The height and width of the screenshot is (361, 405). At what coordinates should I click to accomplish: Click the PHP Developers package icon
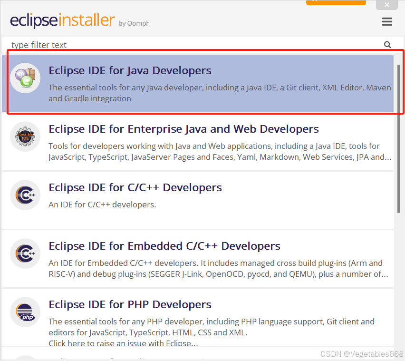pyautogui.click(x=25, y=312)
